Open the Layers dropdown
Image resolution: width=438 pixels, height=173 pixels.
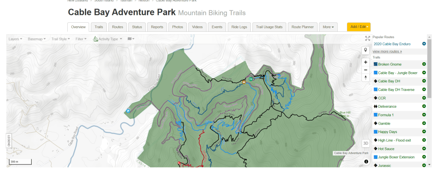click(x=15, y=39)
